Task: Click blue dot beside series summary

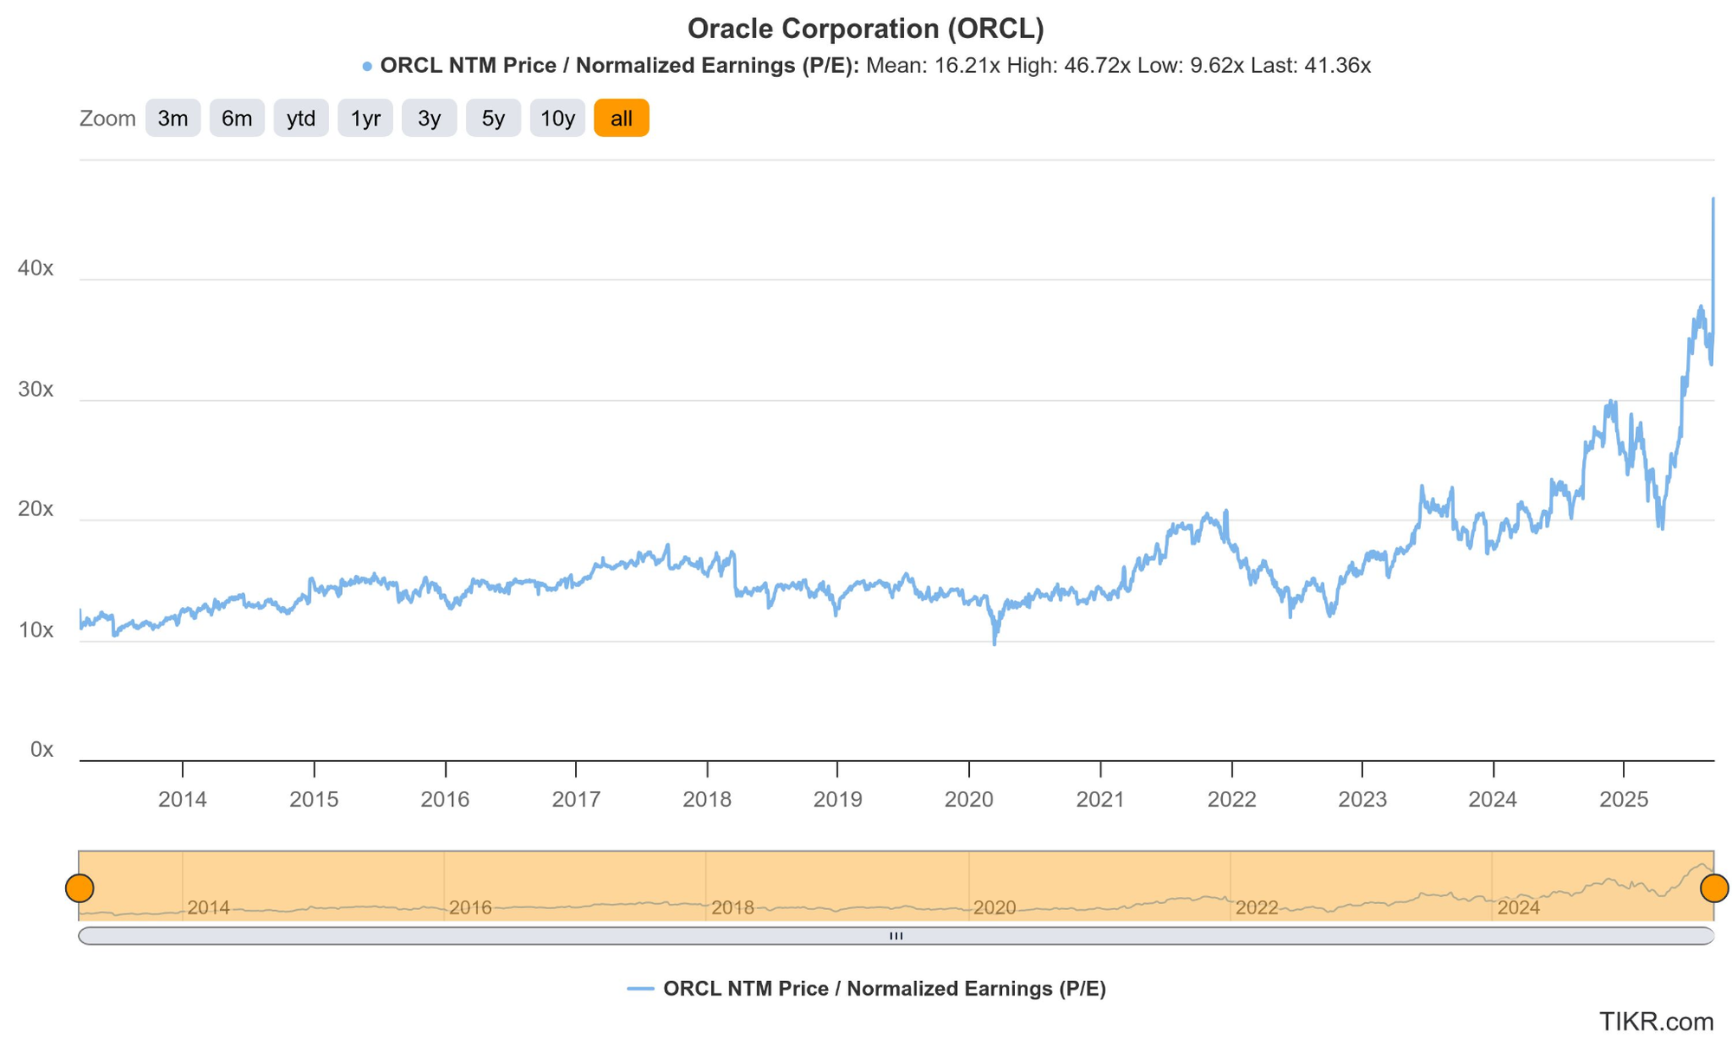Action: pos(367,67)
